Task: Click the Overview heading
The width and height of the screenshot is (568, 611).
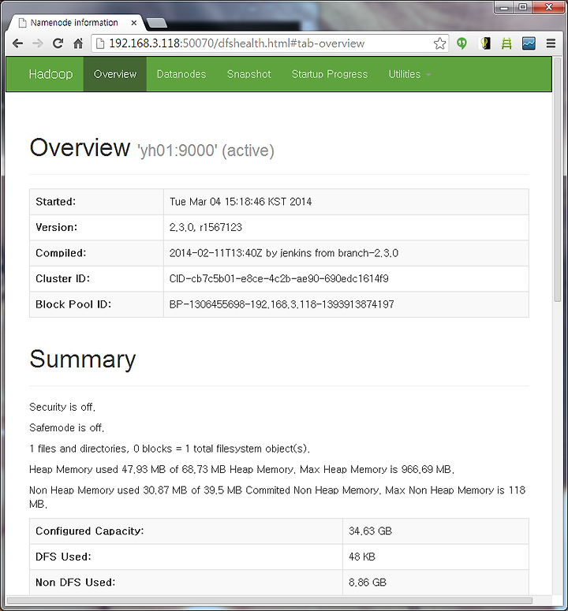Action: click(x=80, y=147)
